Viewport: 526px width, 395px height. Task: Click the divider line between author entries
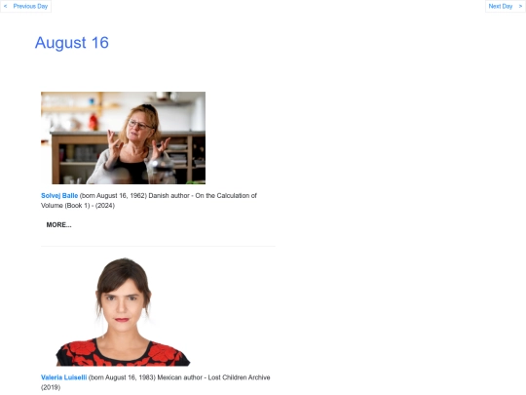click(158, 246)
